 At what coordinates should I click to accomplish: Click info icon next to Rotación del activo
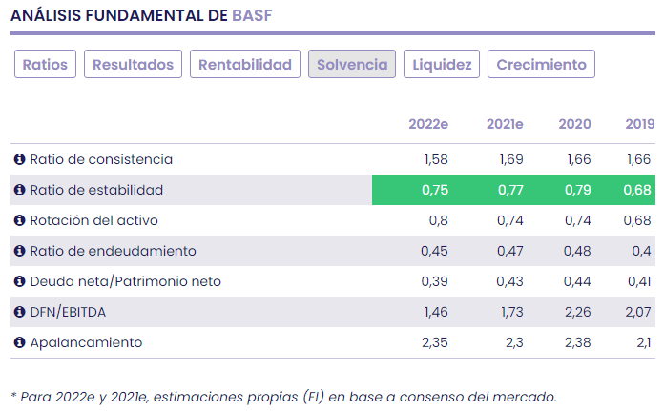pos(19,220)
